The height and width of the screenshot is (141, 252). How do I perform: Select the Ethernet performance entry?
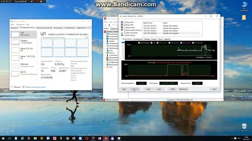tap(24, 66)
